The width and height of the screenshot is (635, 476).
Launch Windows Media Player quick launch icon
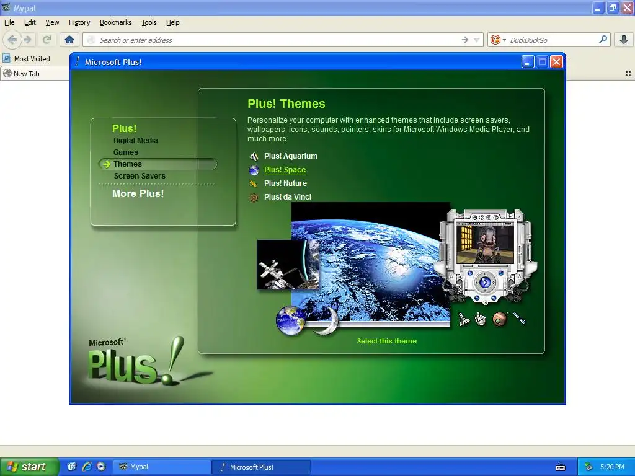coord(101,467)
